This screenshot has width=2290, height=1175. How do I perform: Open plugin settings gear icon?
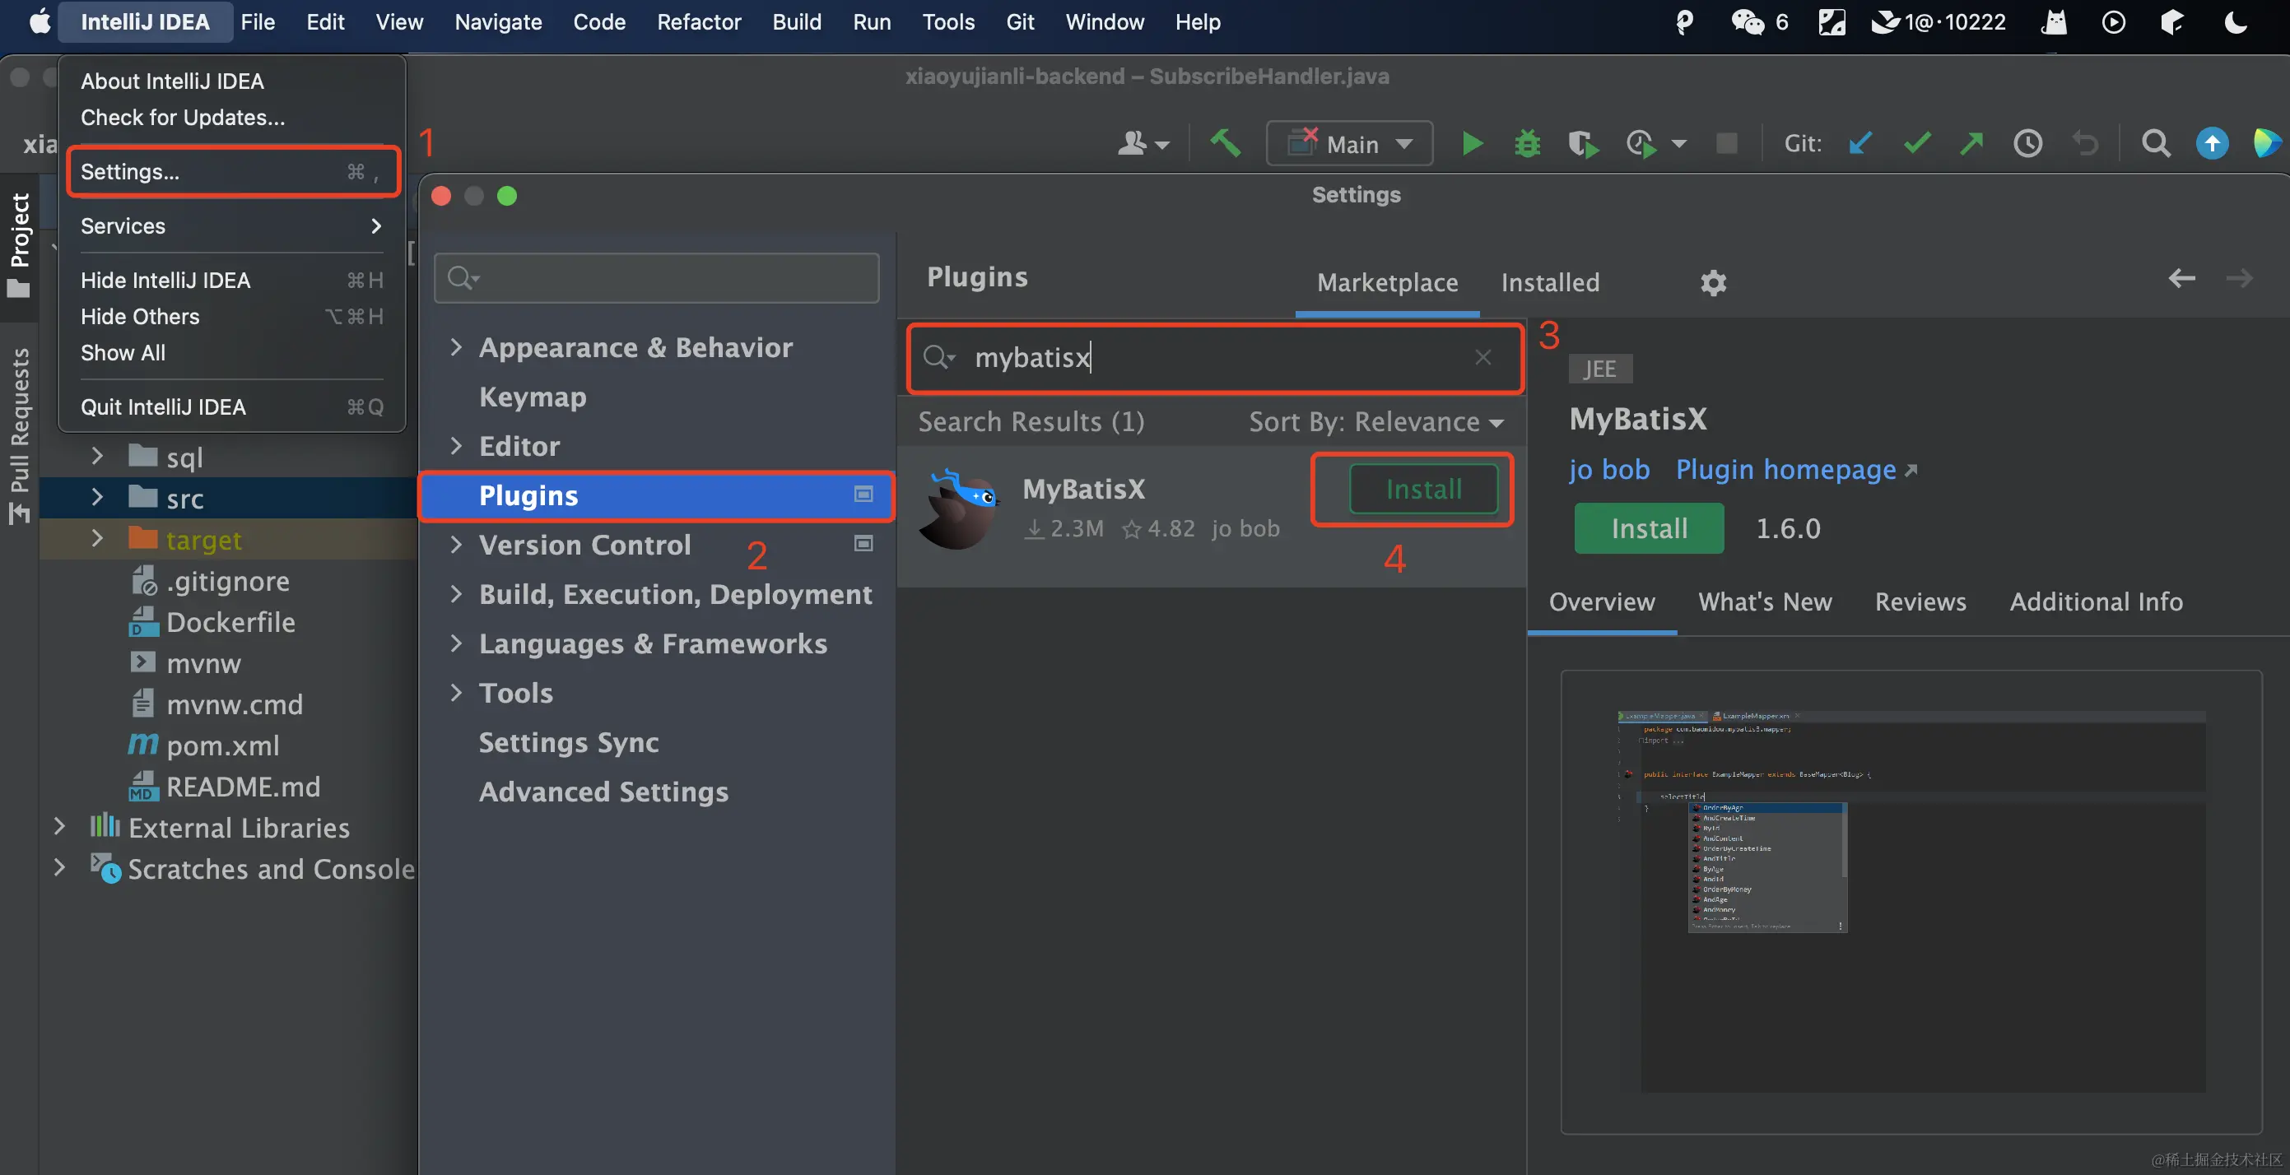click(x=1713, y=282)
